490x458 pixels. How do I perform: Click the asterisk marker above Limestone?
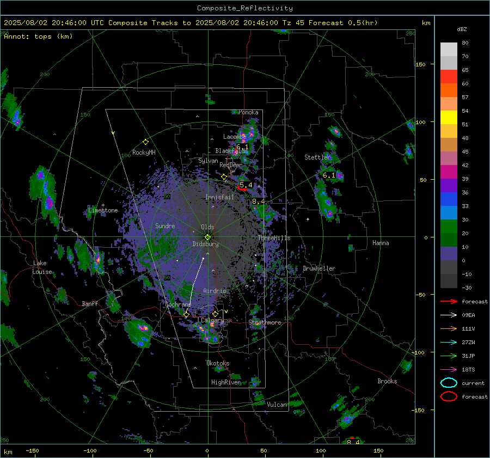pos(103,205)
